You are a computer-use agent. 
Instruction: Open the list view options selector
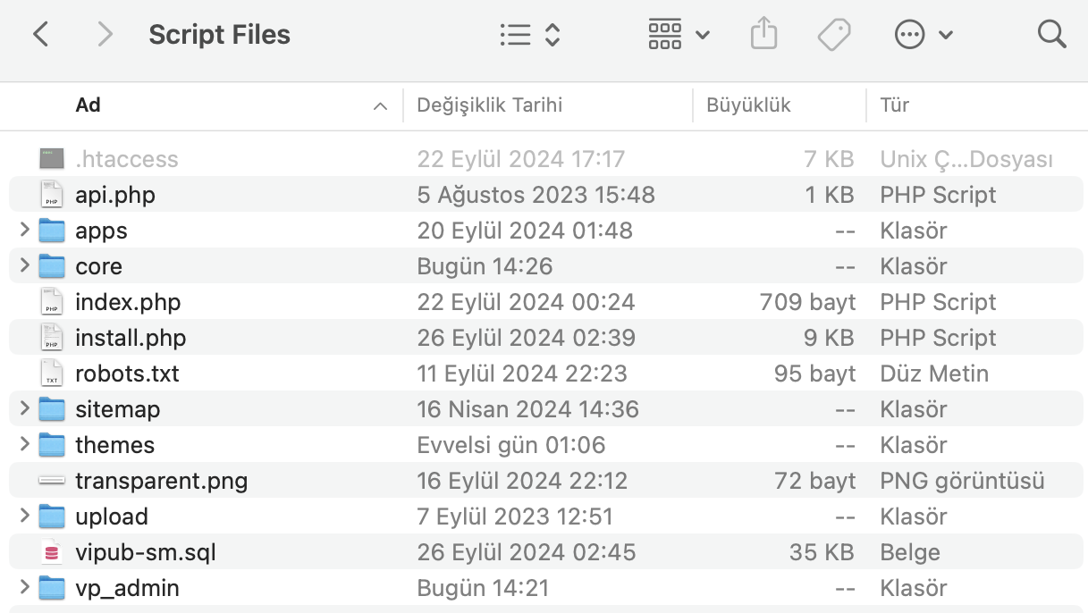click(x=529, y=35)
